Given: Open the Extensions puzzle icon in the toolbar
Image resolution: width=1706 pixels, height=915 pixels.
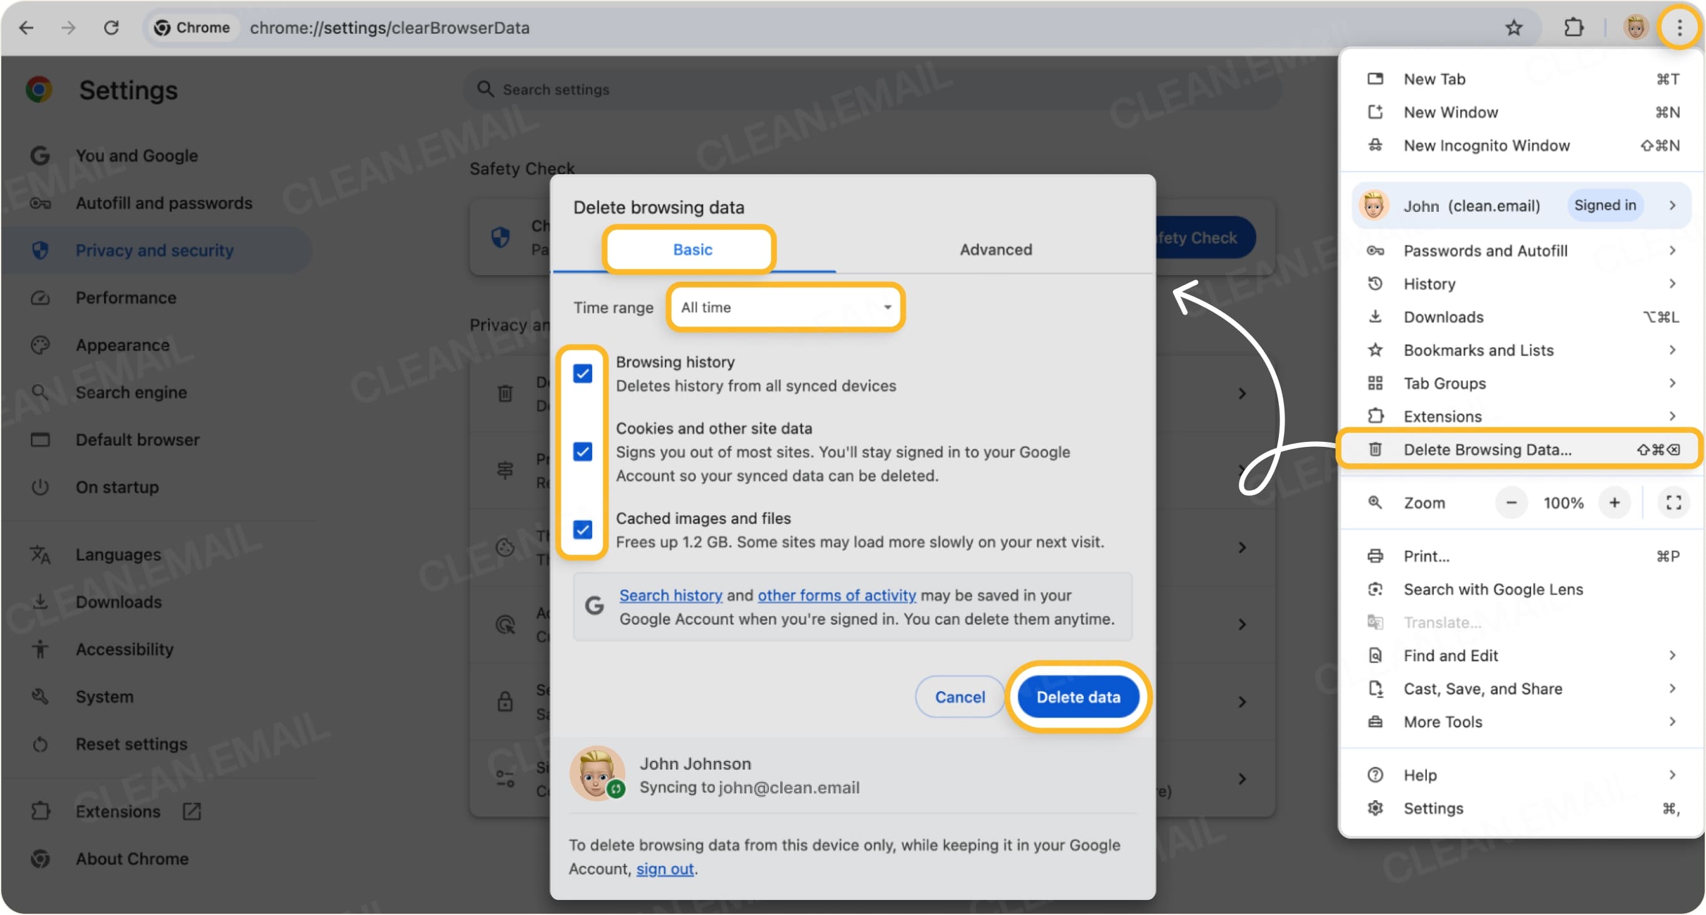Looking at the screenshot, I should 1575,27.
